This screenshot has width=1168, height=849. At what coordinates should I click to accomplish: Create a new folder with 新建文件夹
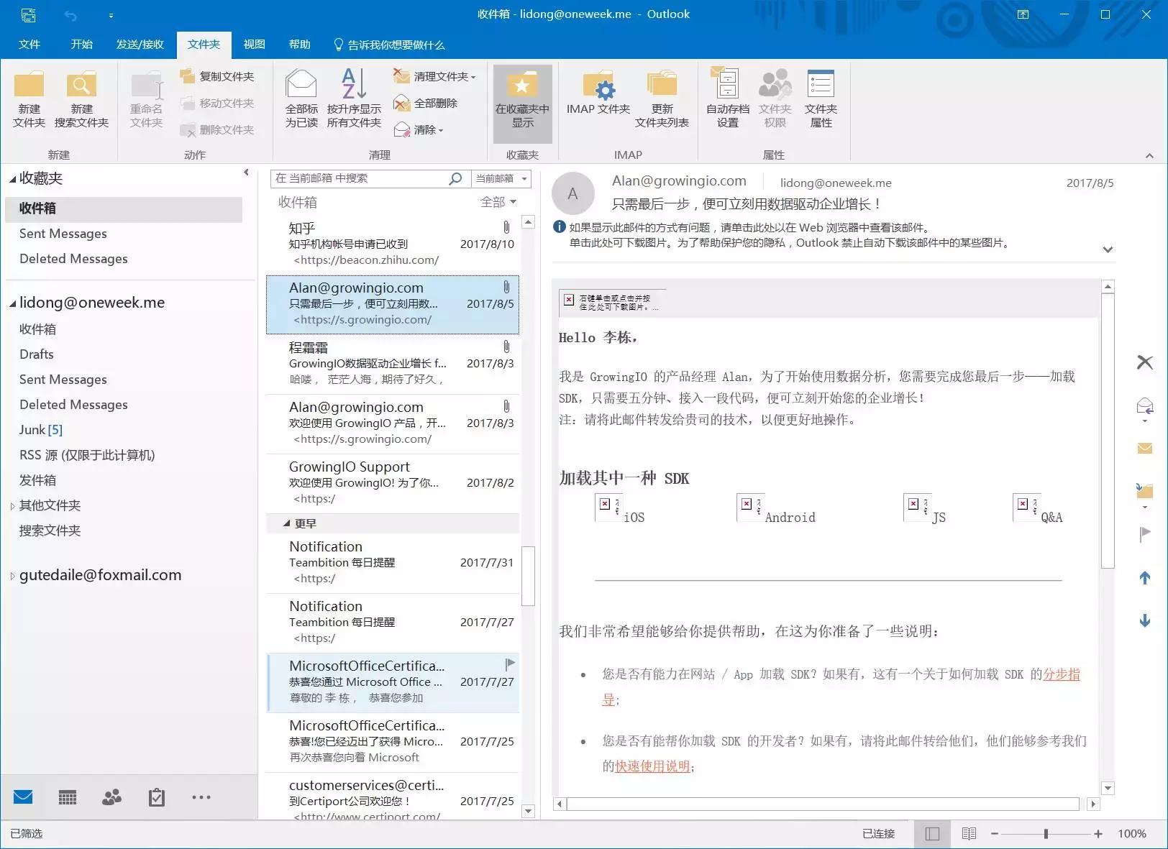click(28, 98)
